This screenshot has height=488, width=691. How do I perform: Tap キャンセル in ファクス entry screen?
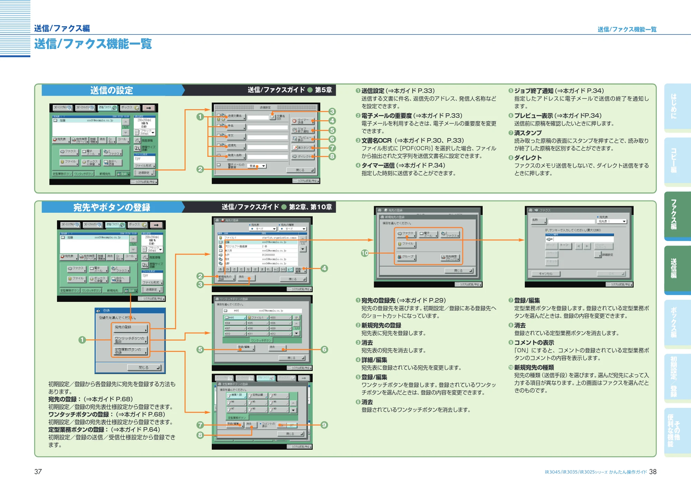(x=546, y=274)
